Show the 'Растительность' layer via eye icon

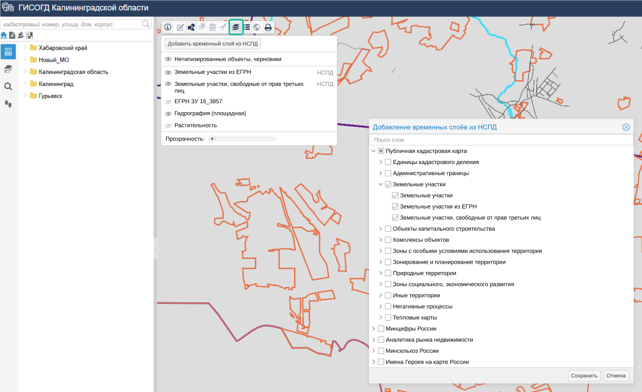coord(168,125)
